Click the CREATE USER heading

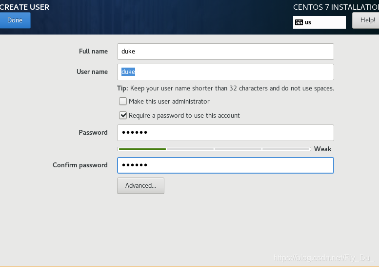coord(24,7)
